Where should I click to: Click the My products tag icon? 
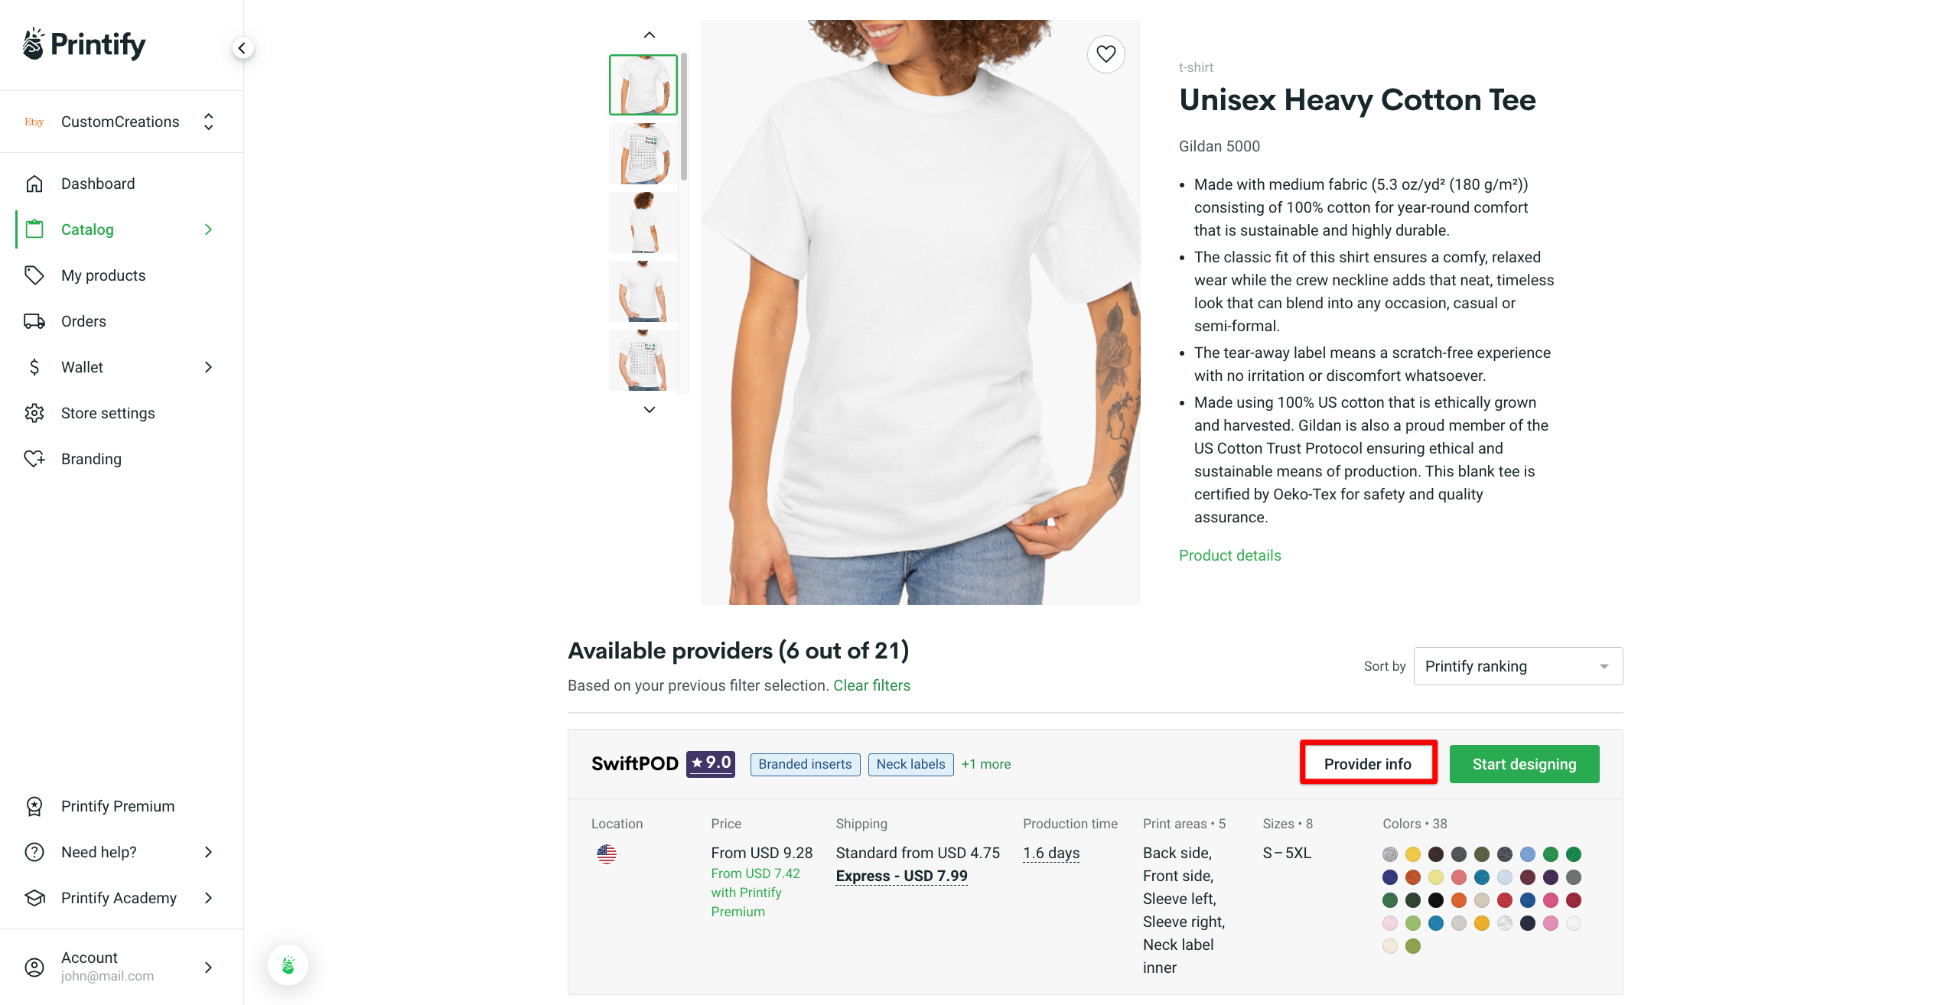pyautogui.click(x=35, y=275)
